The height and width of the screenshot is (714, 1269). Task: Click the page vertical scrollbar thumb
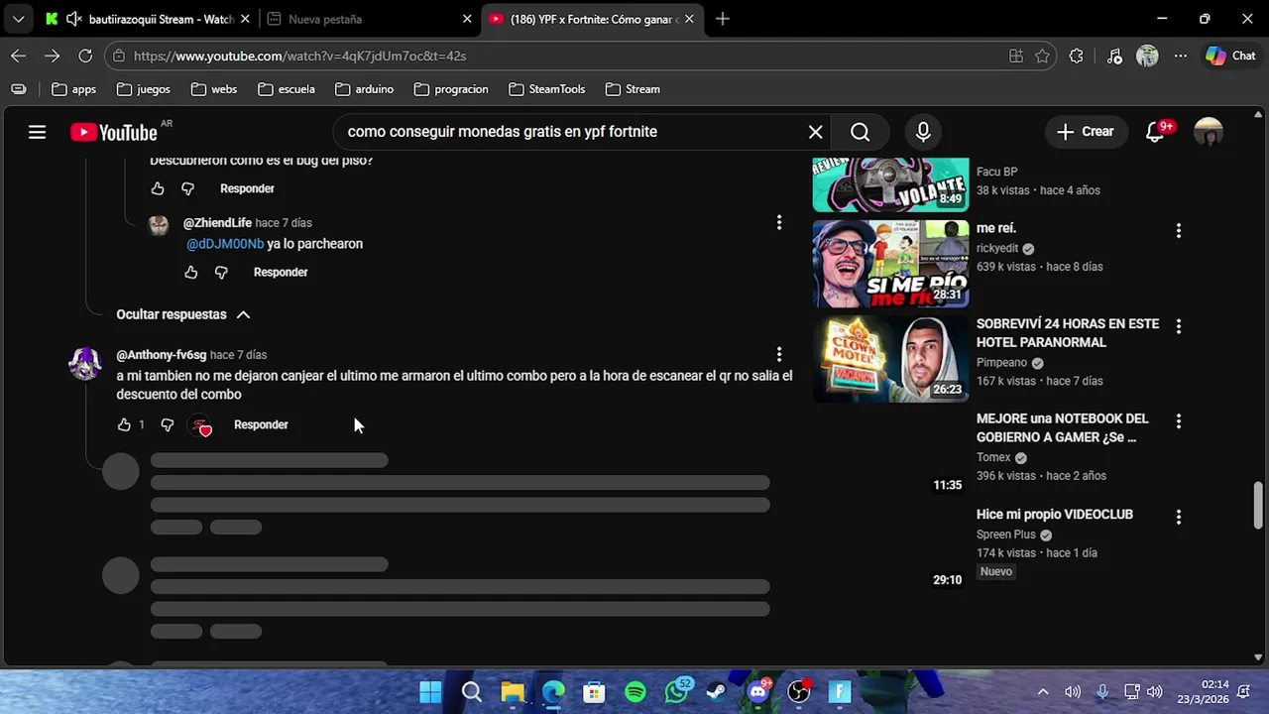(x=1258, y=506)
